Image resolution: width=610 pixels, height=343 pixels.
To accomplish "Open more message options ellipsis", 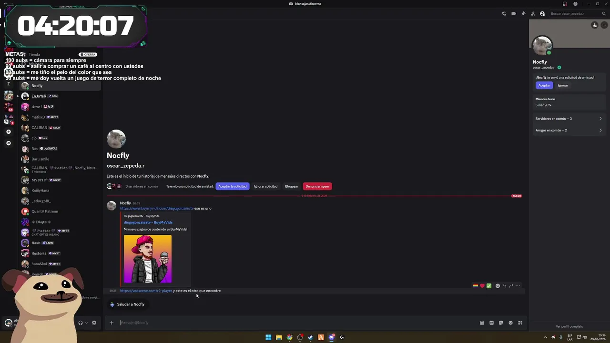I will tap(518, 286).
